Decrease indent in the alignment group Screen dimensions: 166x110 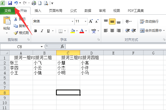point(127,31)
